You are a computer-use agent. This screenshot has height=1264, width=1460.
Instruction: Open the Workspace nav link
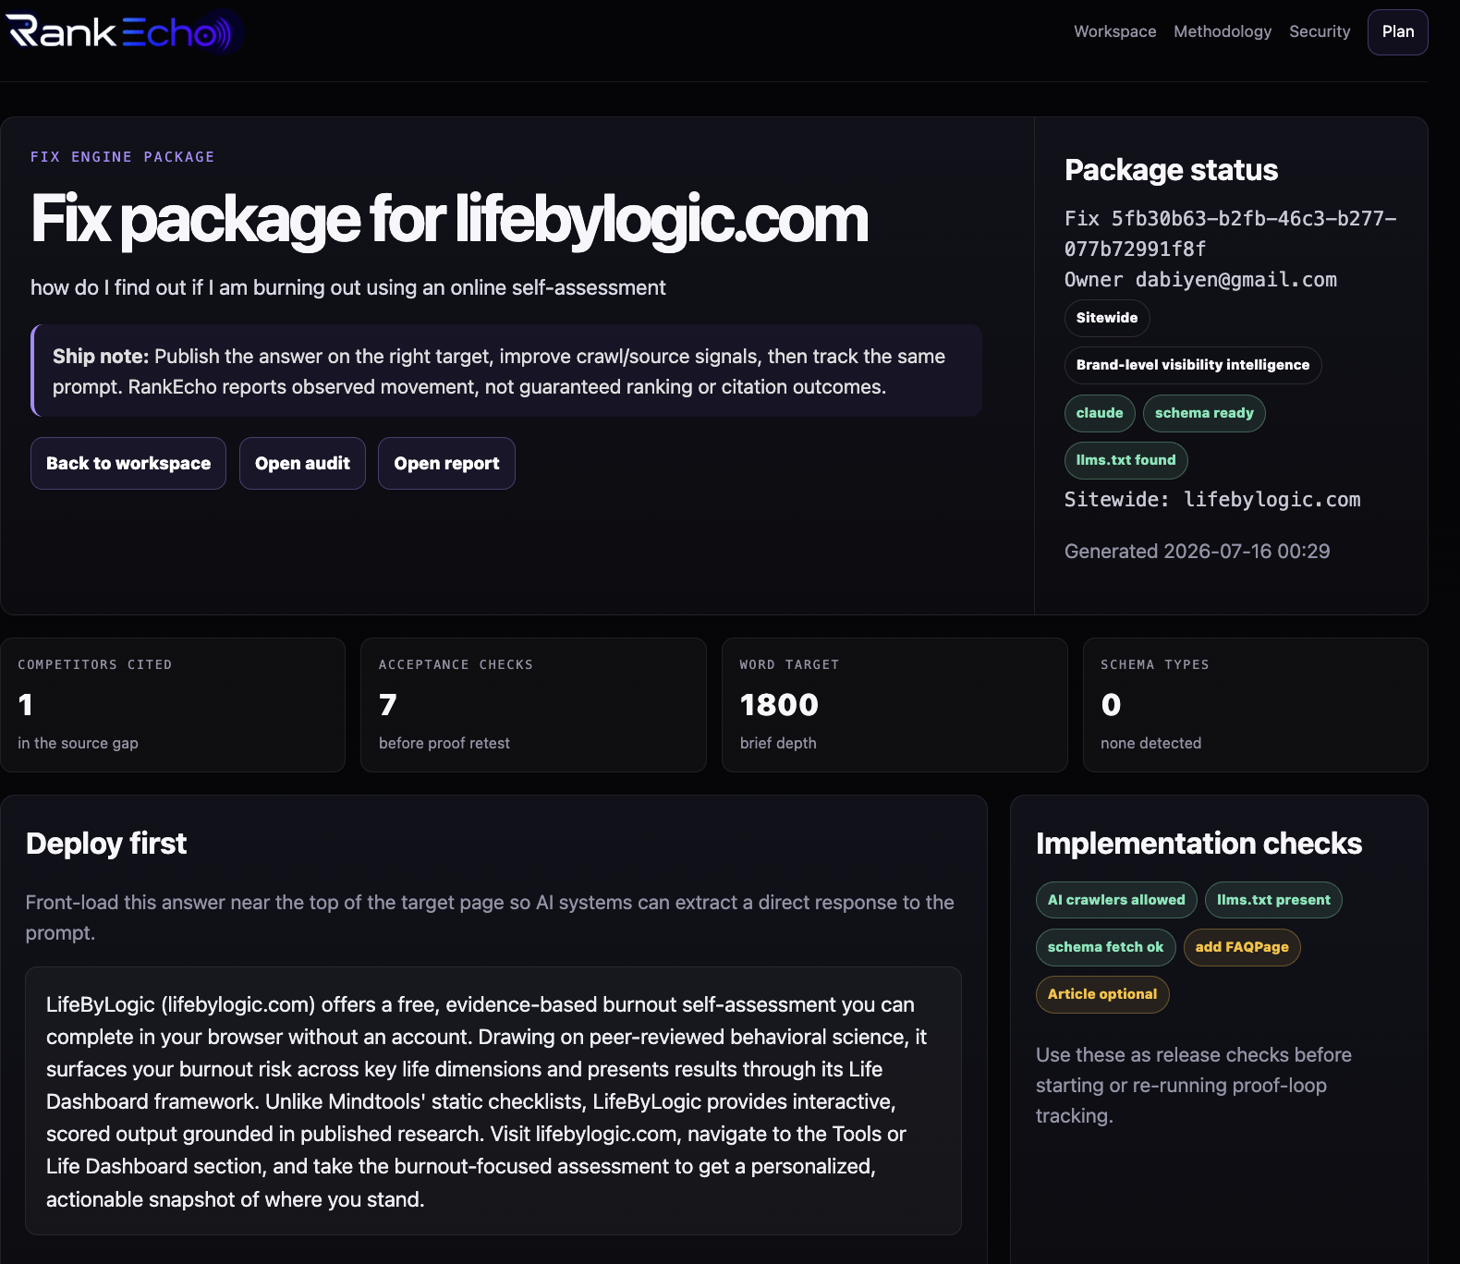1114,31
